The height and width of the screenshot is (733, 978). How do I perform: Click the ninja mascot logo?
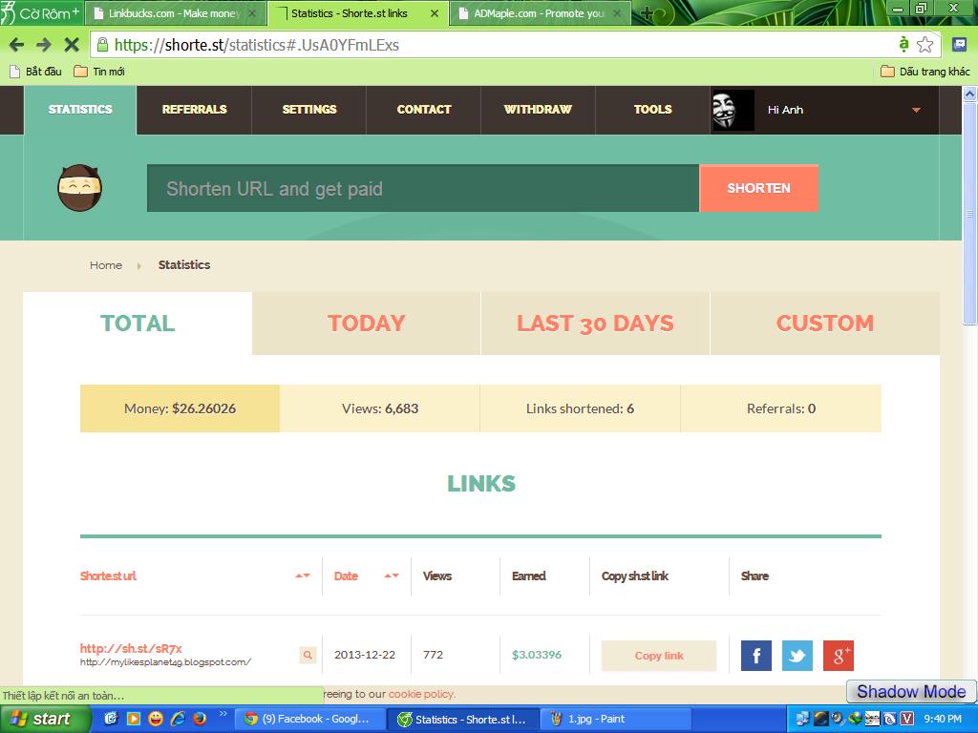pos(80,188)
